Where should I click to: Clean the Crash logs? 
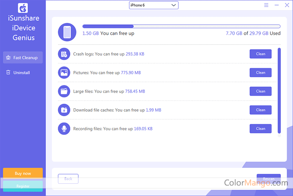point(260,54)
